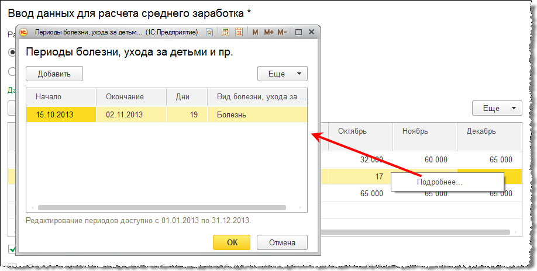Select the 65 000 cell in Октябрь bottom row

click(360, 193)
